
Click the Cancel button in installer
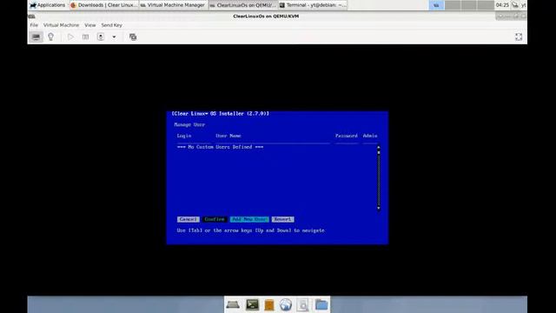tap(188, 219)
